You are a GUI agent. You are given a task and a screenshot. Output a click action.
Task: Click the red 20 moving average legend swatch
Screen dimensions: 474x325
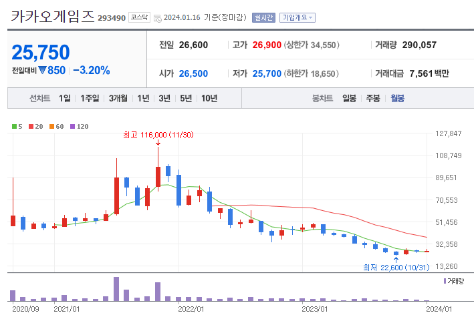tap(31, 126)
